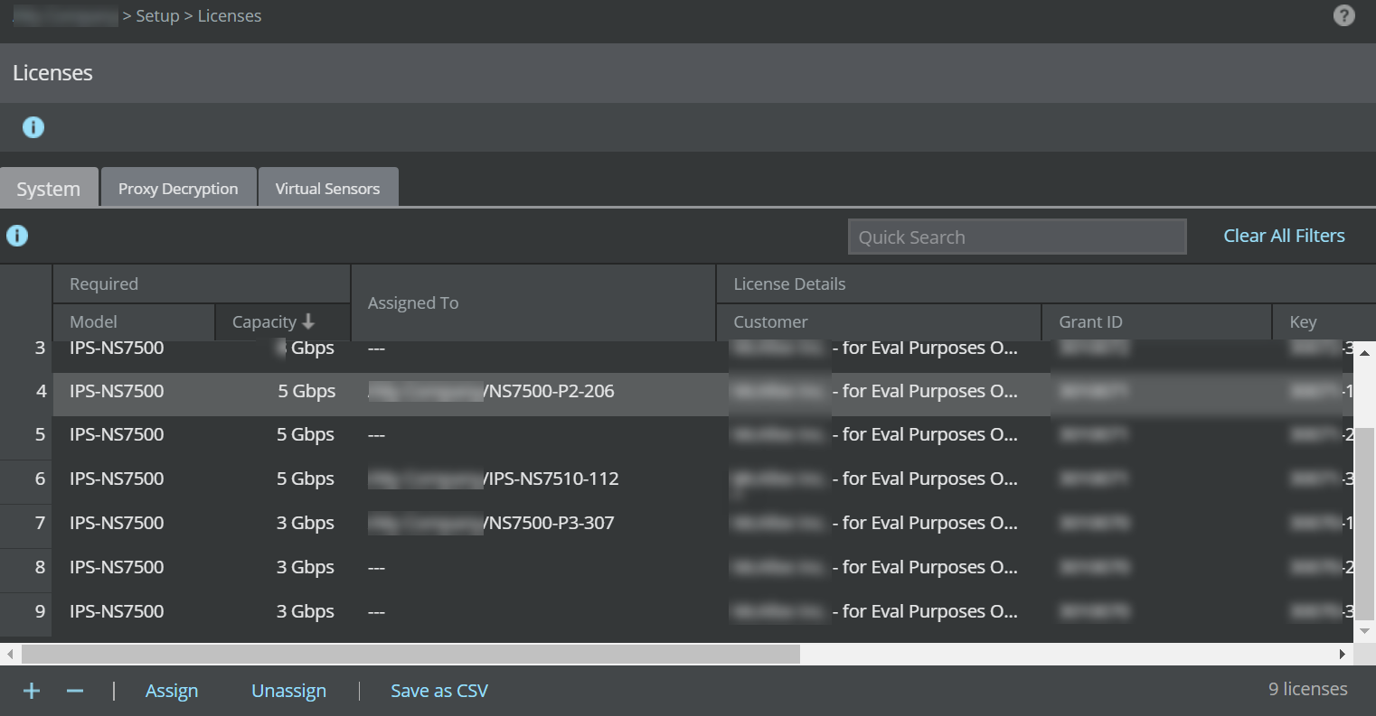Sort by Capacity using the arrow icon

coord(308,321)
